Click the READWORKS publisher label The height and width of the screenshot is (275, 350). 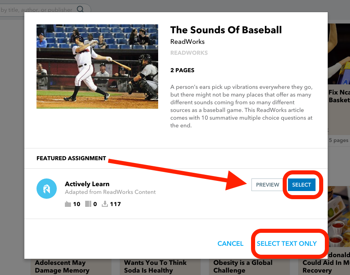189,53
